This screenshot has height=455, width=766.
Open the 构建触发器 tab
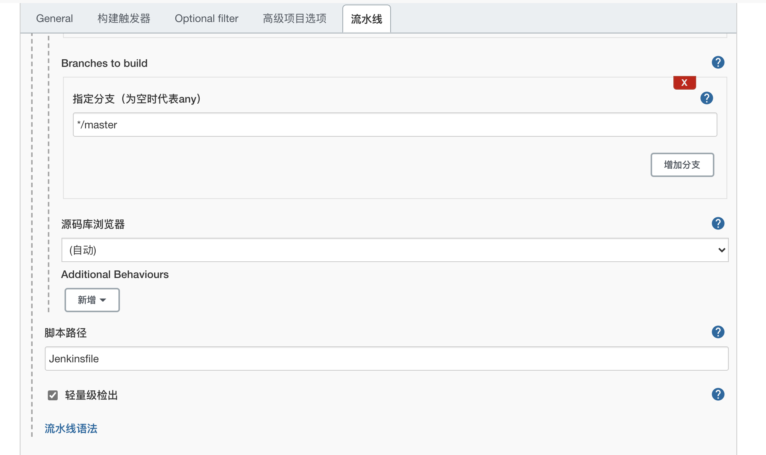tap(124, 19)
